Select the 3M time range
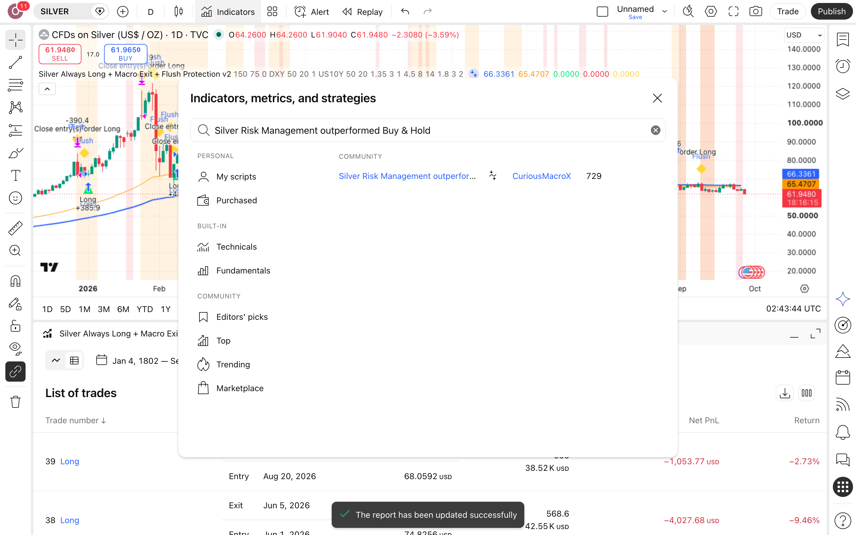The height and width of the screenshot is (535, 856). (103, 309)
